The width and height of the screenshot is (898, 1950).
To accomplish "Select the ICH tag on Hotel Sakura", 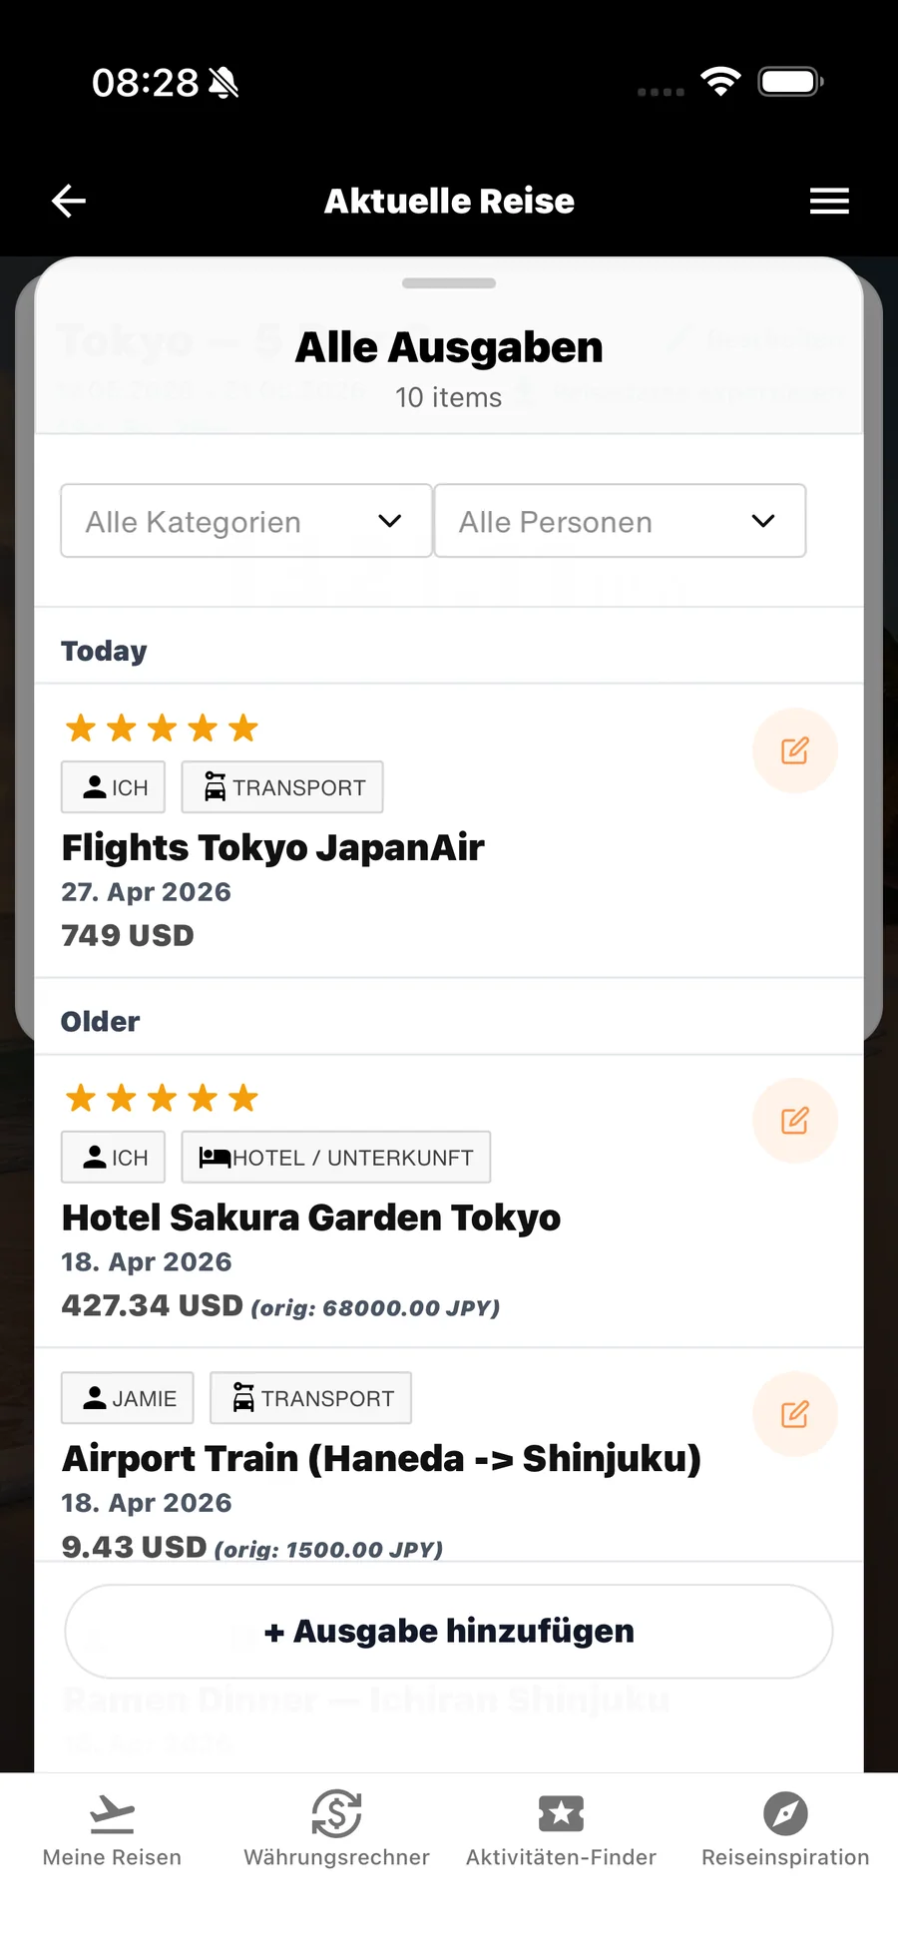I will pos(113,1158).
